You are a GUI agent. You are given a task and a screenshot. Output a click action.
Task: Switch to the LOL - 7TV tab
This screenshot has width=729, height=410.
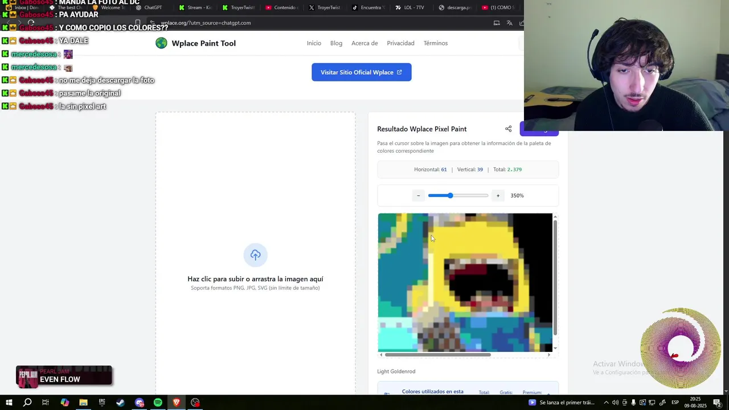pos(411,7)
